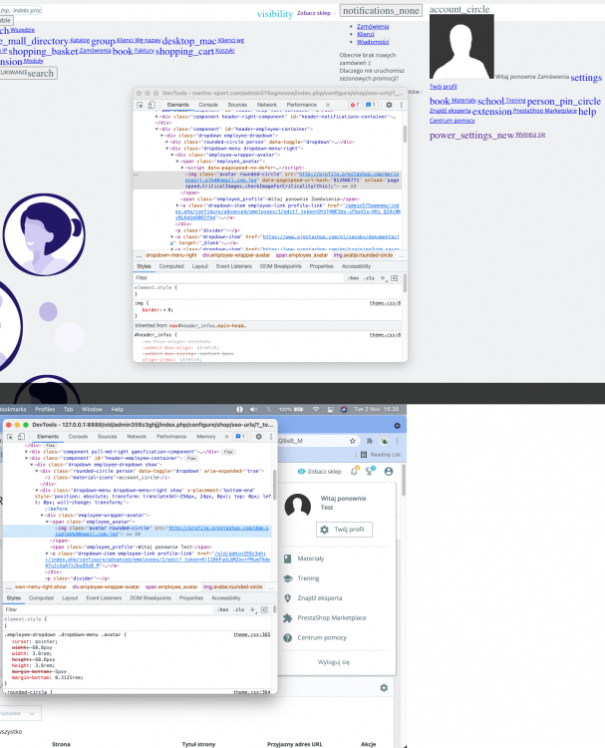Show computed sidebar pane in 127.0.0.1 DevTools
This screenshot has height=748, width=605.
point(264,609)
